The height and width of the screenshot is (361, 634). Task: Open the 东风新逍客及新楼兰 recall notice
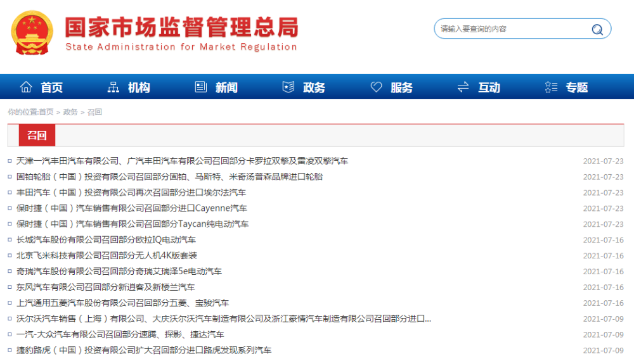pyautogui.click(x=105, y=287)
